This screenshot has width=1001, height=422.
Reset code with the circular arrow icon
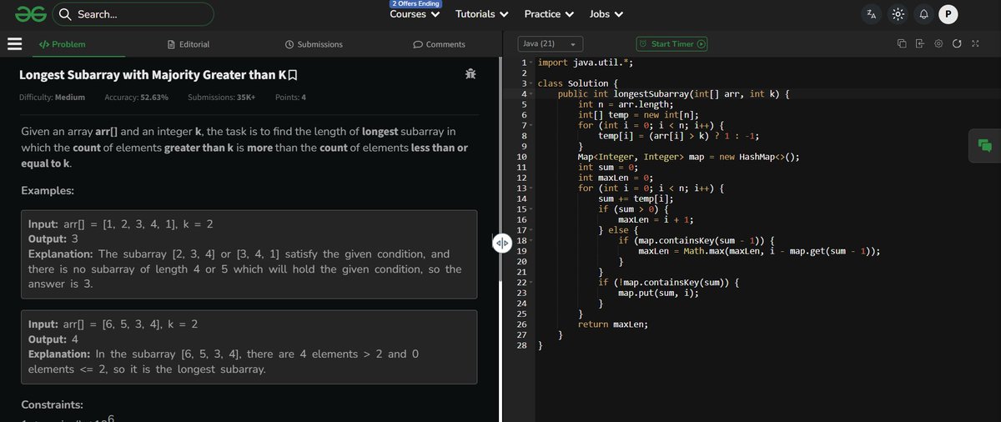tap(957, 44)
